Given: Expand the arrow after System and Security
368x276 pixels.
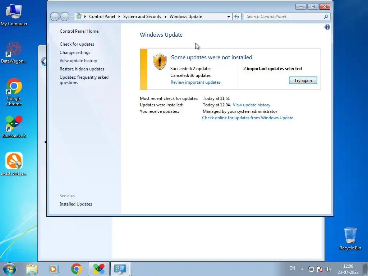Looking at the screenshot, I should coord(165,17).
